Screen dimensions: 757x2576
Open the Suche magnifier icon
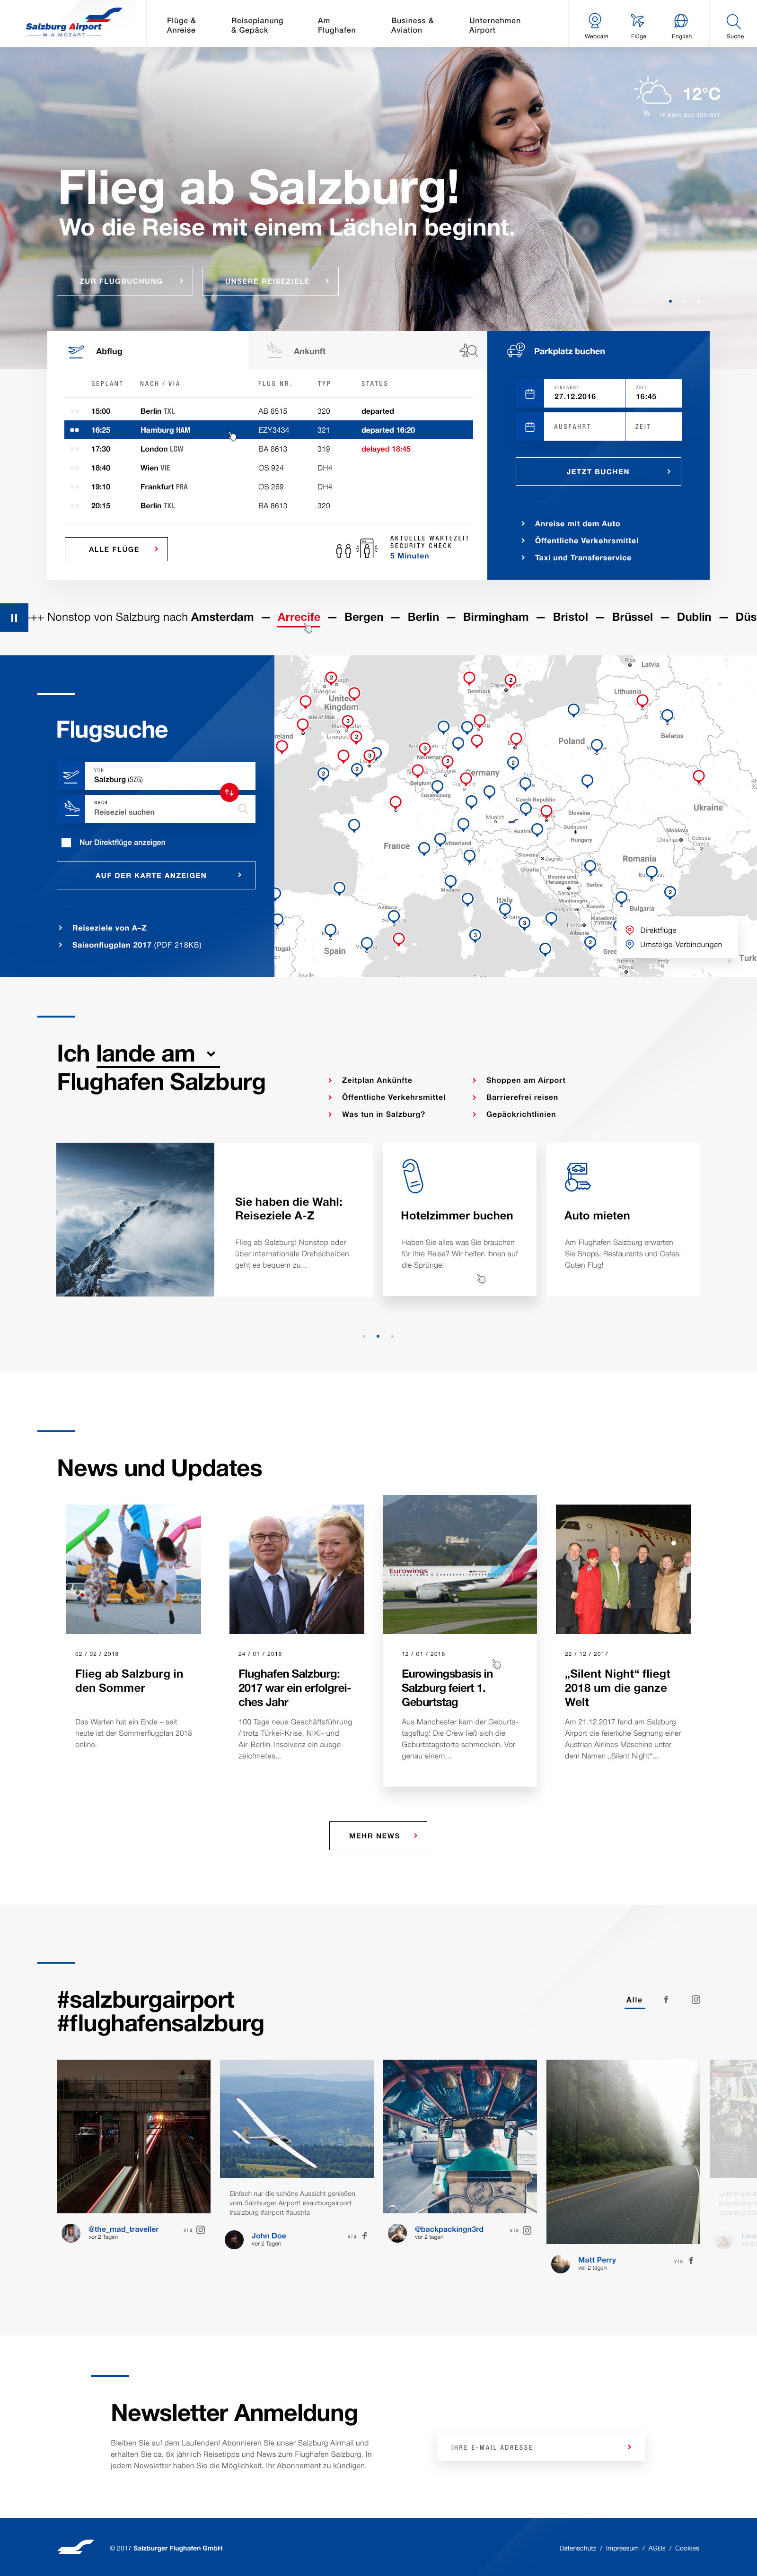pos(734,24)
